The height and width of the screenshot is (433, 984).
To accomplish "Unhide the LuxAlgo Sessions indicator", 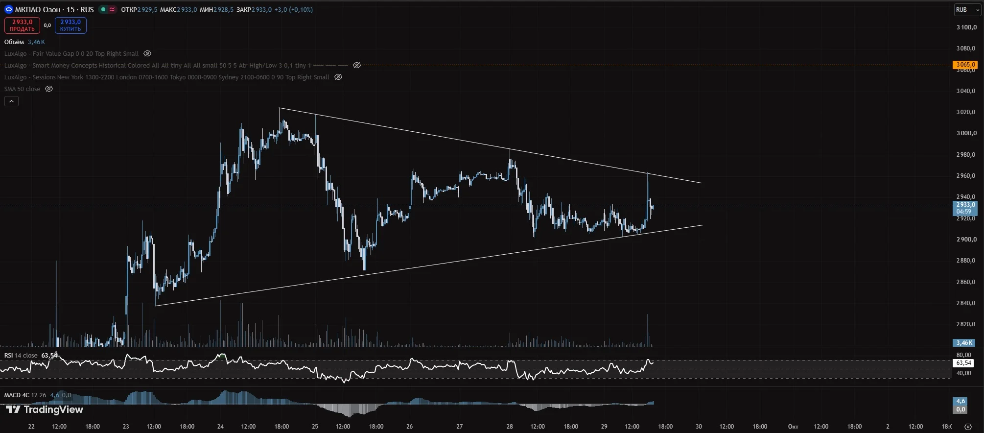I will coord(338,77).
